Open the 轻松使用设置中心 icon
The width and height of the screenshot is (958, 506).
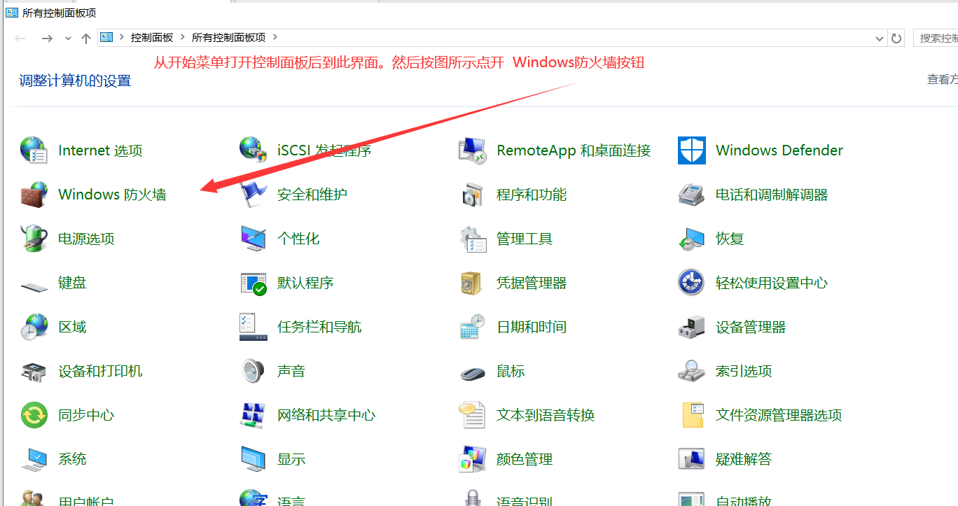pos(691,283)
